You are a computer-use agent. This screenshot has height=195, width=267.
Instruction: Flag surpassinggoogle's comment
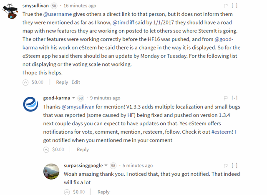(x=226, y=165)
